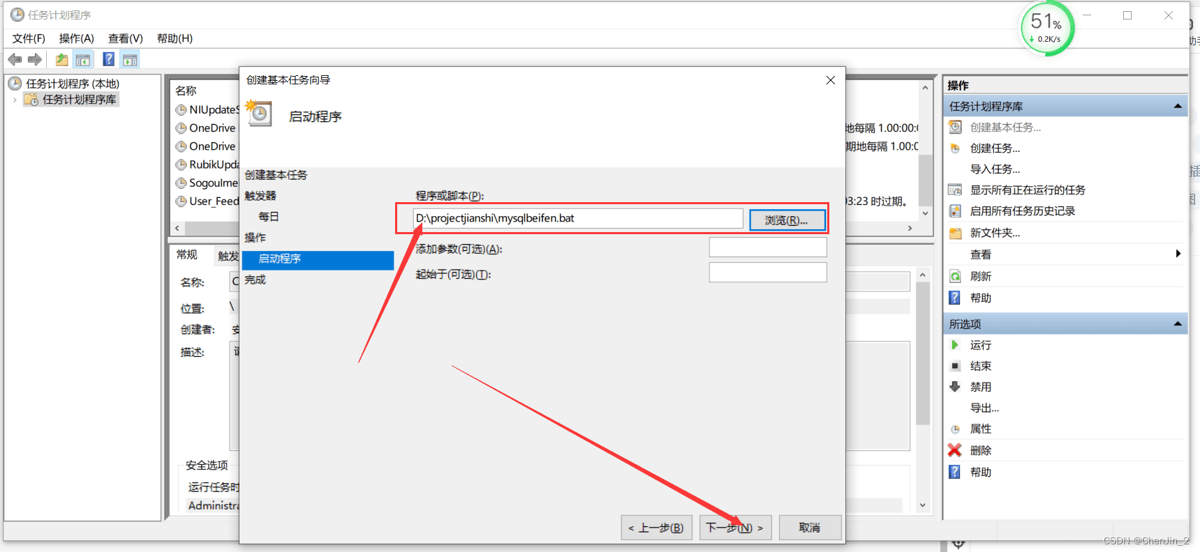Click the 51% network speed widget
Screen dimensions: 1200x552
(1046, 29)
